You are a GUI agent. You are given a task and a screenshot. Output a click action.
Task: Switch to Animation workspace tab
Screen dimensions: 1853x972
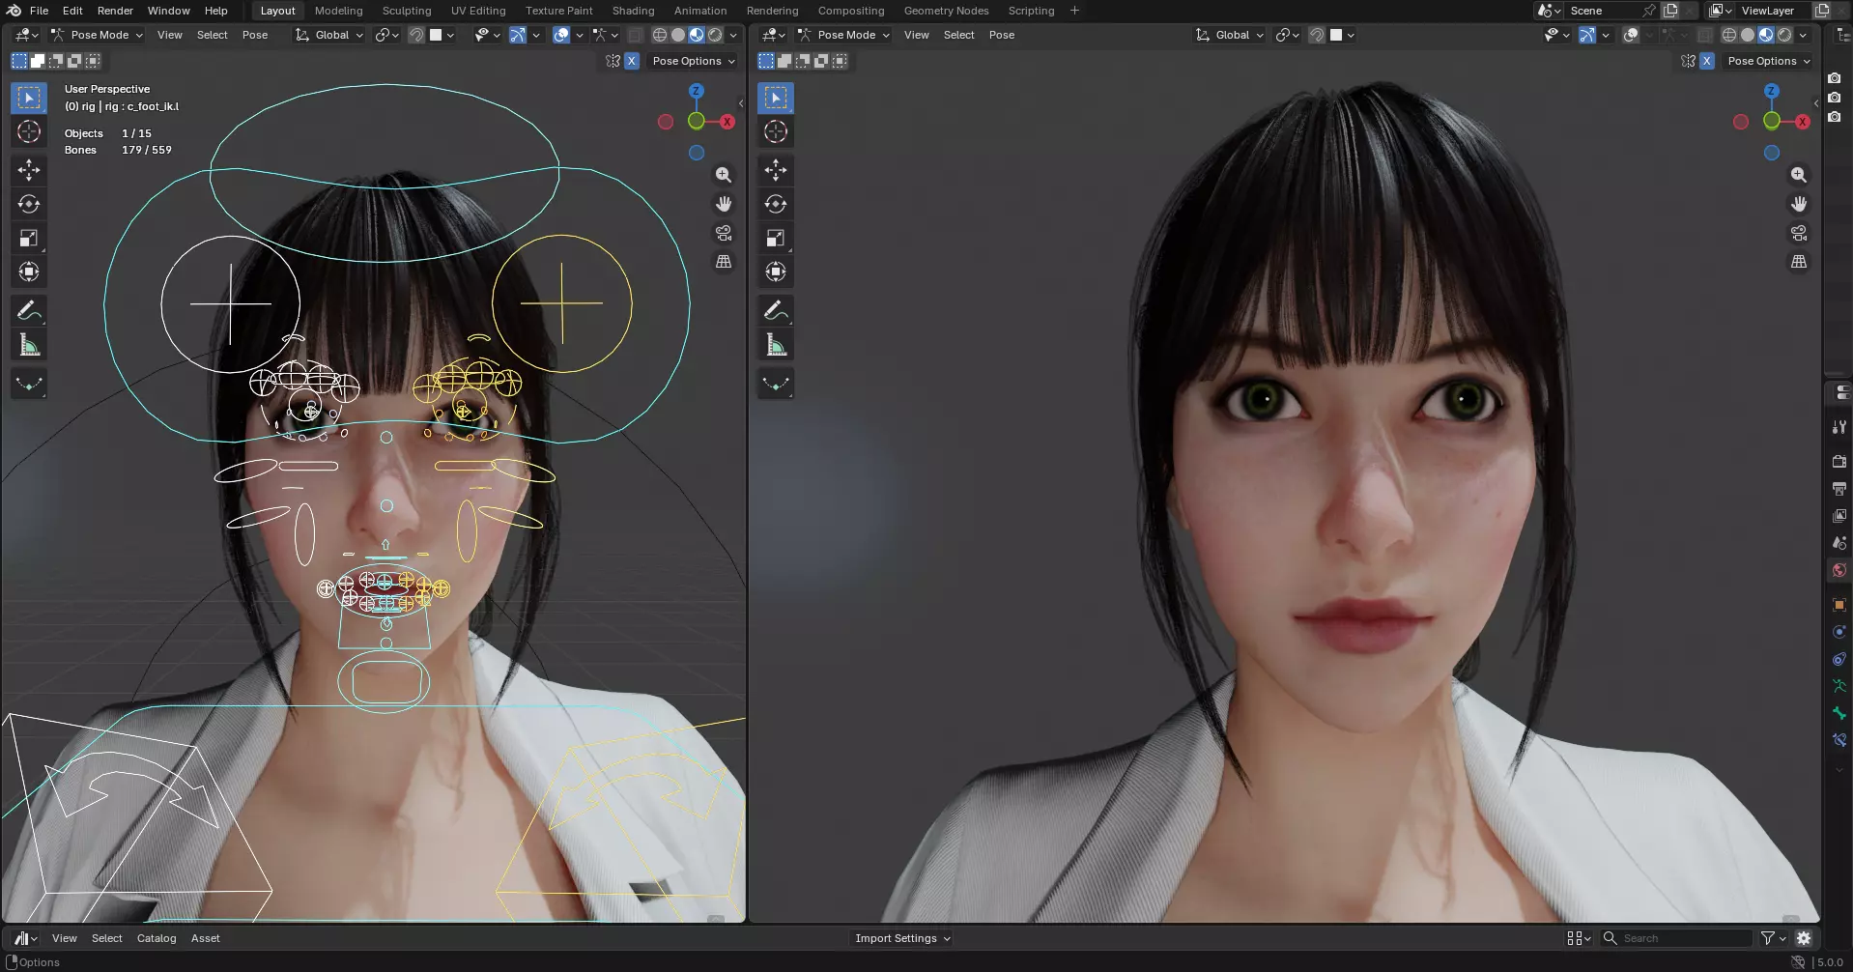click(700, 11)
